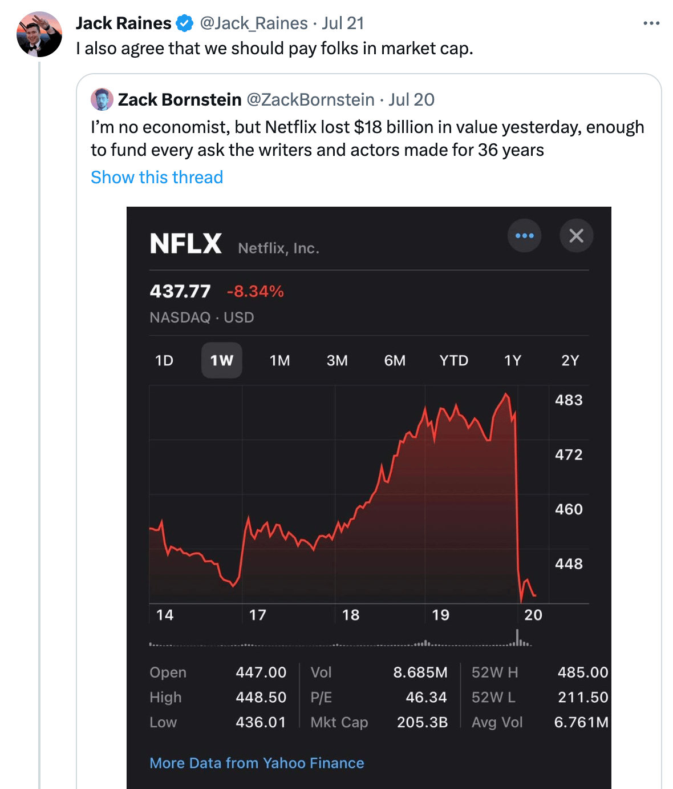
Task: Show the 6M chart range
Action: coord(395,361)
